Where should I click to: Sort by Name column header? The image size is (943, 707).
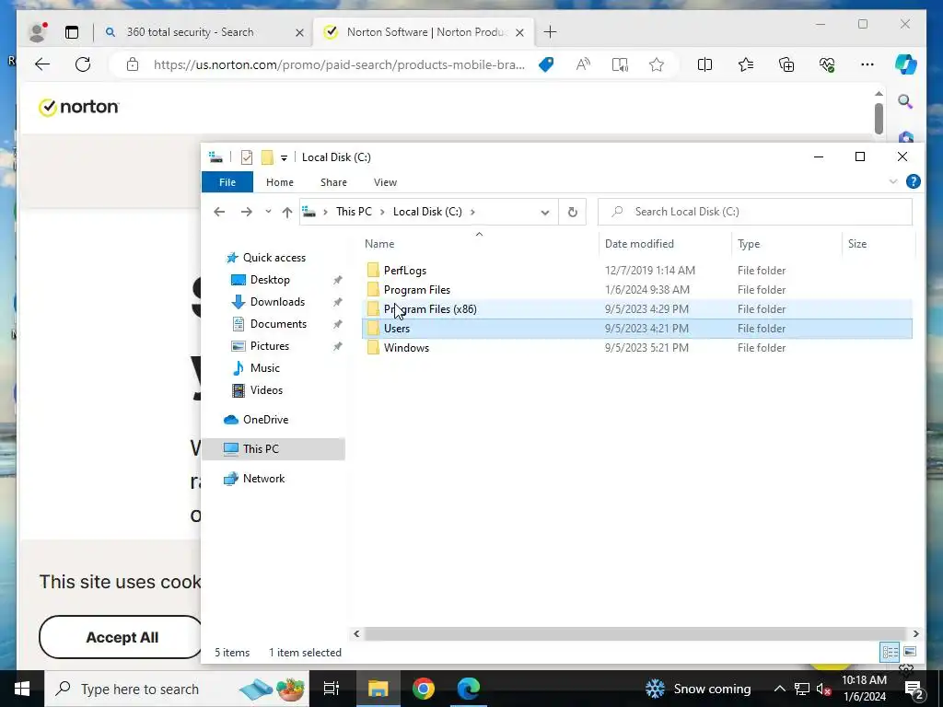(479, 243)
